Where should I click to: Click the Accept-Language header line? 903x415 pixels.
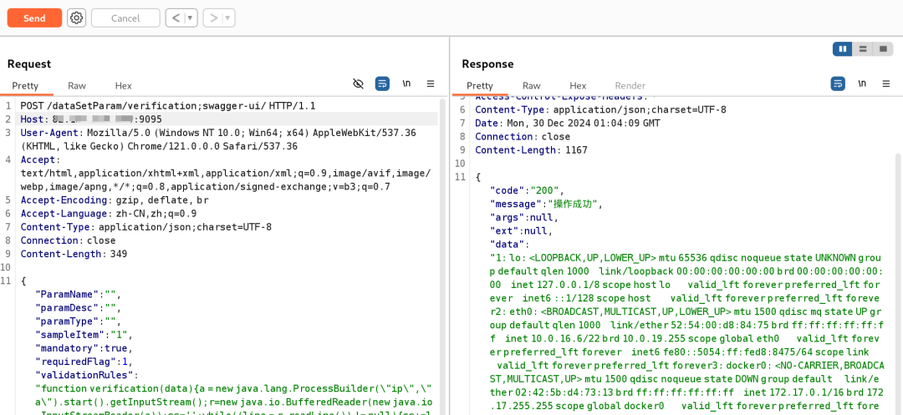[x=108, y=213]
